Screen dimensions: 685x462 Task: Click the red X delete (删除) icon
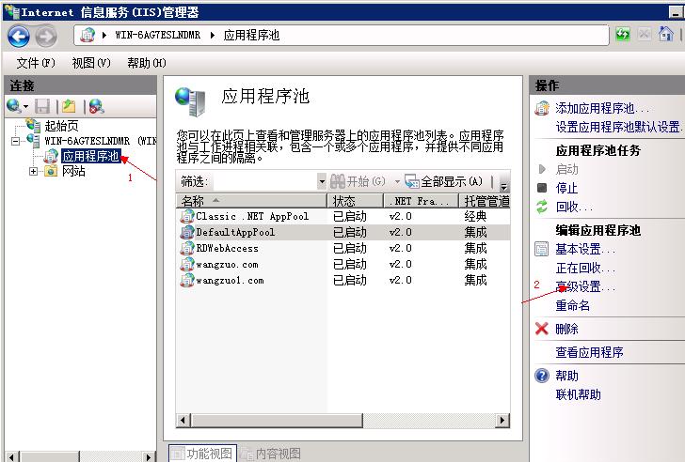541,329
